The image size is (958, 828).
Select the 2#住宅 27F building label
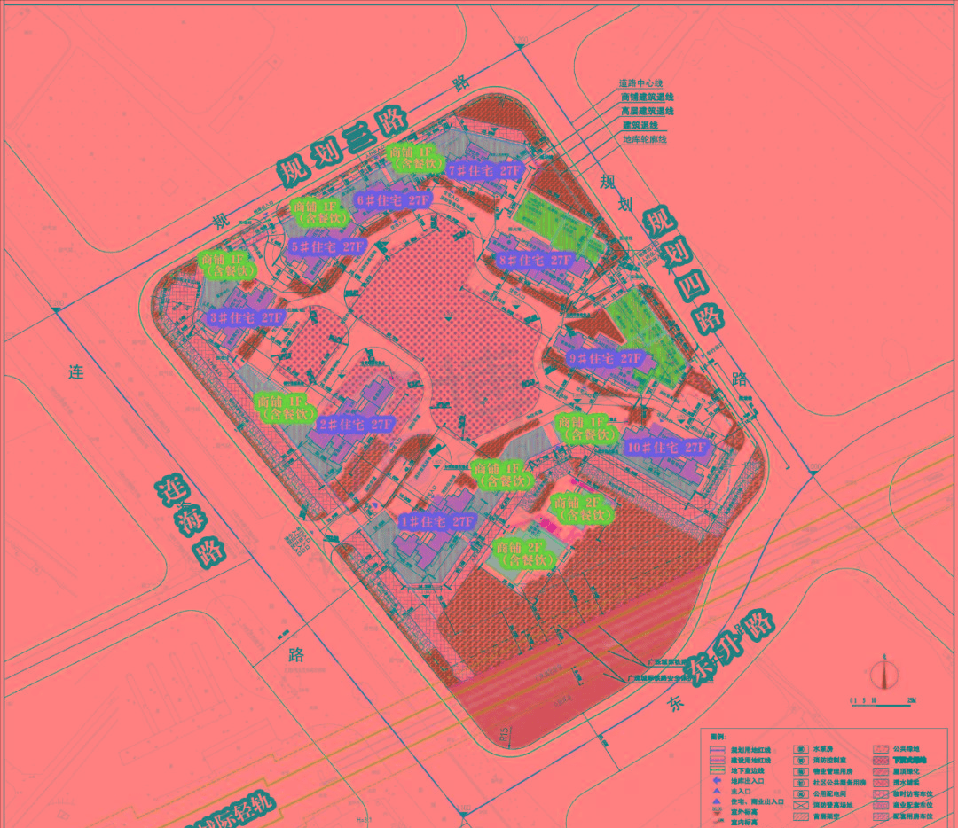356,425
